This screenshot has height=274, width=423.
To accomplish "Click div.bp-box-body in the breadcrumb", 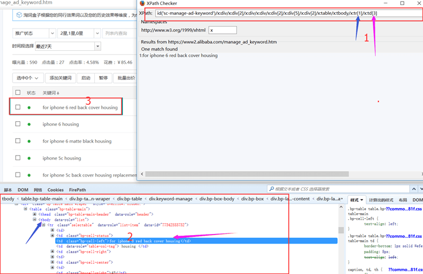I will point(217,199).
